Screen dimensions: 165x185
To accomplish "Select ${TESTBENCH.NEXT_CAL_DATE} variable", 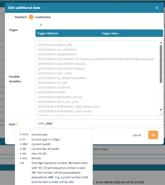I will coord(59,102).
